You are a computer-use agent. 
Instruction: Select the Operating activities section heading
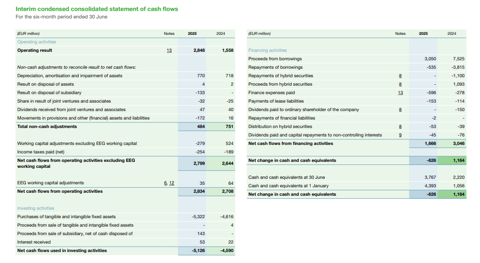pos(36,42)
